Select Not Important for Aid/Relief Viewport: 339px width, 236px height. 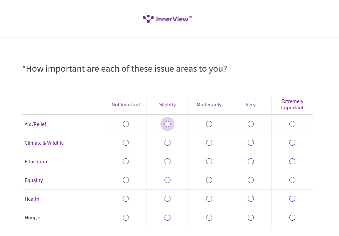126,124
